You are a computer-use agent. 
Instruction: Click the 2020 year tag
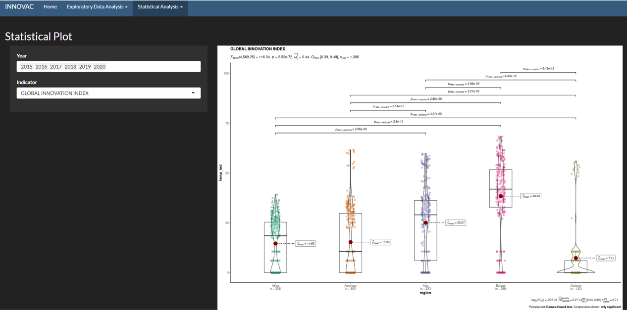coord(100,67)
